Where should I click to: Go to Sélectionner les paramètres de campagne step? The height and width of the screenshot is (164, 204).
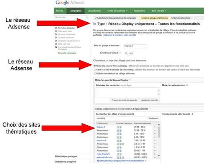[x=116, y=18]
